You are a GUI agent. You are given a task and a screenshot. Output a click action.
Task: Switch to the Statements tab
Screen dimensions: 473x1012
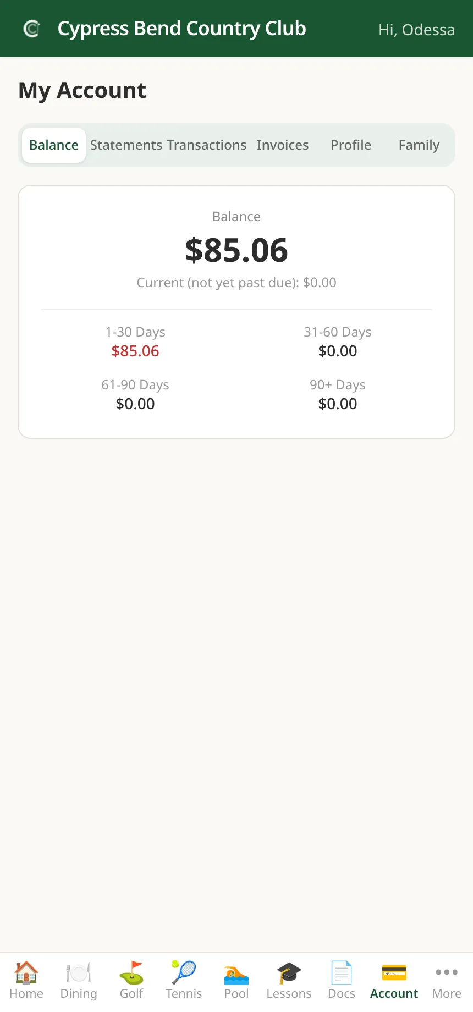pyautogui.click(x=127, y=145)
